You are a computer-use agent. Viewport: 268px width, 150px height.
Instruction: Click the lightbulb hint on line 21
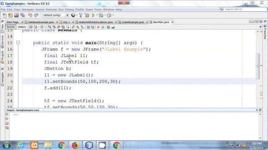click(12, 82)
